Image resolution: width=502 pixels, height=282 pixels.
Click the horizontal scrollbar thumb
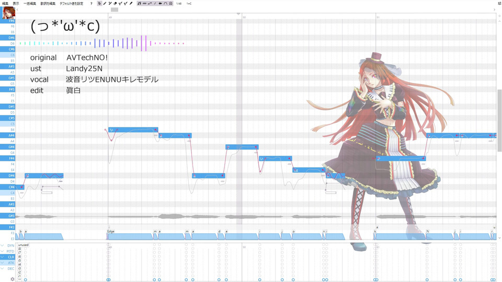(x=115, y=9)
